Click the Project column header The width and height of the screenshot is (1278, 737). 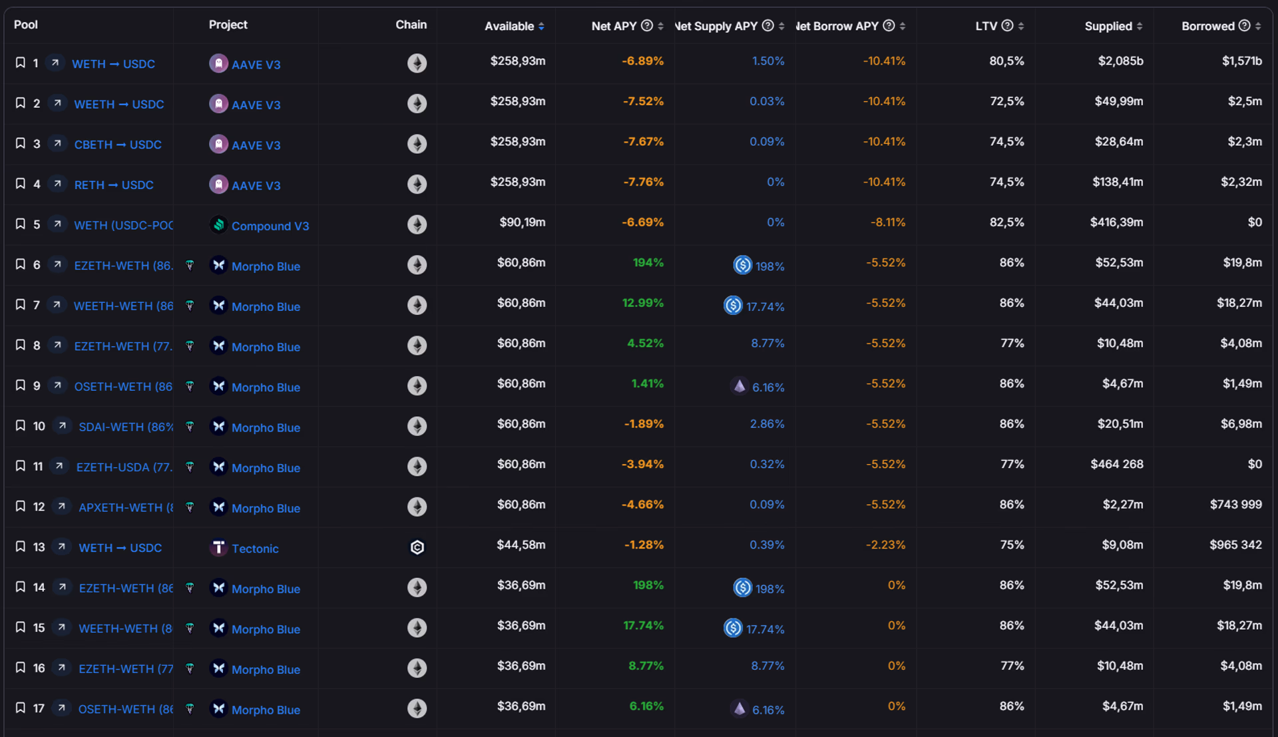[x=228, y=25]
